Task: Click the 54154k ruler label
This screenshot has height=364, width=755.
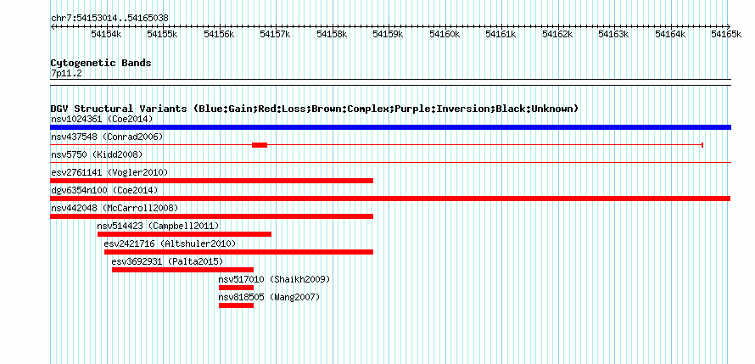Action: (106, 34)
